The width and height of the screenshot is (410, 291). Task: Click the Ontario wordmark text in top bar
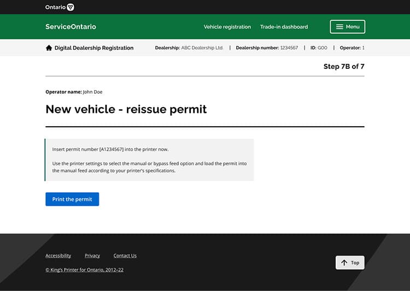pyautogui.click(x=55, y=7)
